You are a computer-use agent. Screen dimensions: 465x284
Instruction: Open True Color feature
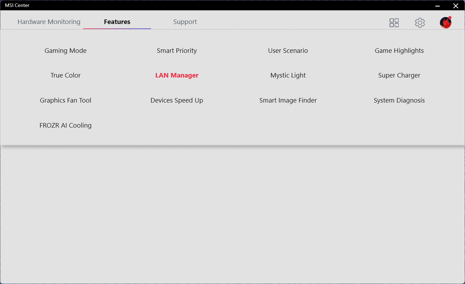coord(66,75)
